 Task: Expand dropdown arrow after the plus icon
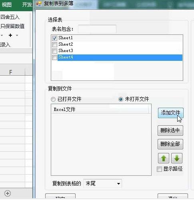[17, 35]
